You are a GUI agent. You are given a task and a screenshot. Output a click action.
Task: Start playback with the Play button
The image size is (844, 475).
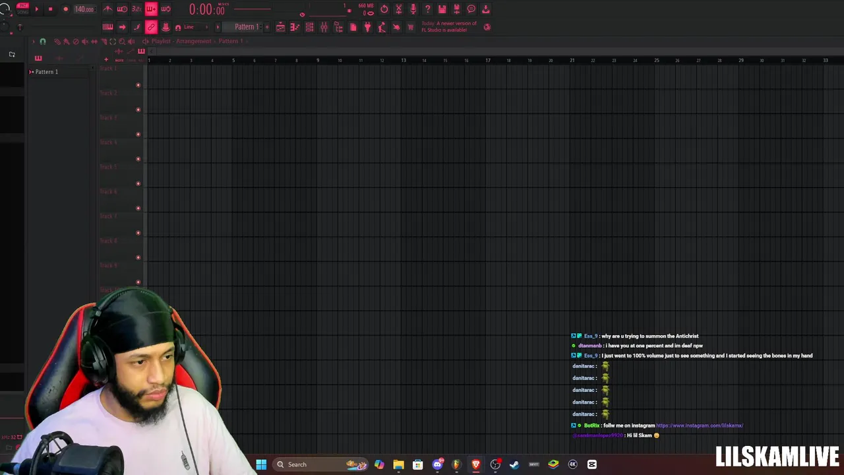(37, 9)
